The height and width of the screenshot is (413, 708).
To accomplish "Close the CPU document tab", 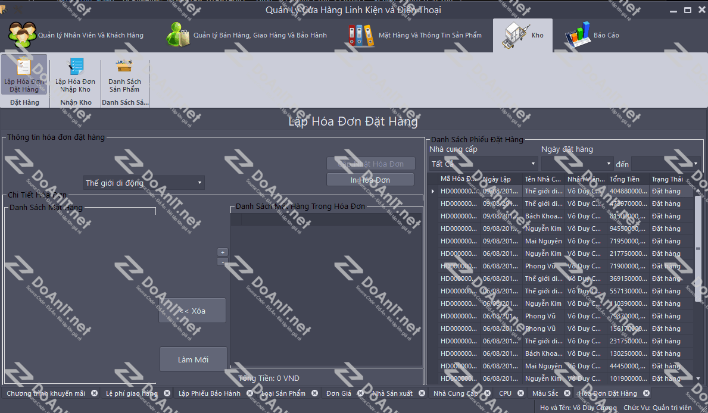I will pyautogui.click(x=520, y=393).
